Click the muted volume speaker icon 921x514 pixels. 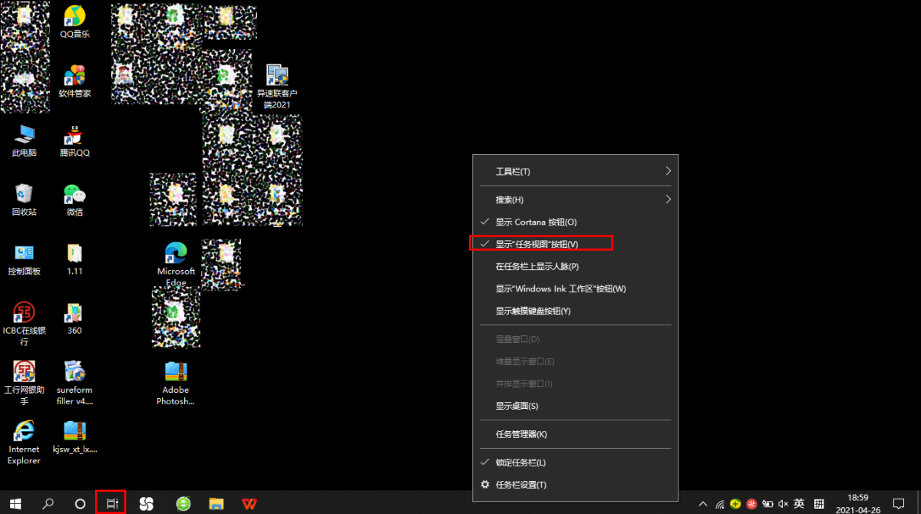coord(782,504)
